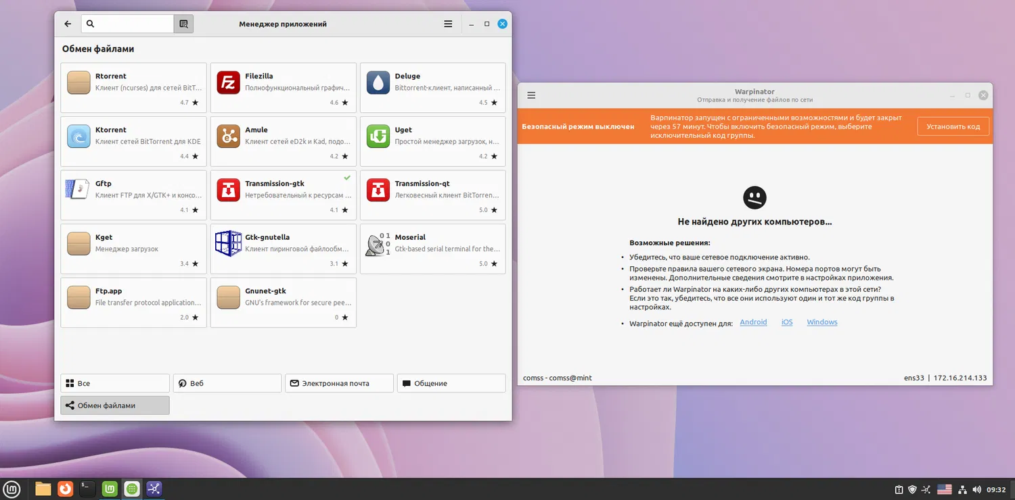Open the Gtk-gnutella app card
This screenshot has height=500, width=1015.
coord(284,249)
